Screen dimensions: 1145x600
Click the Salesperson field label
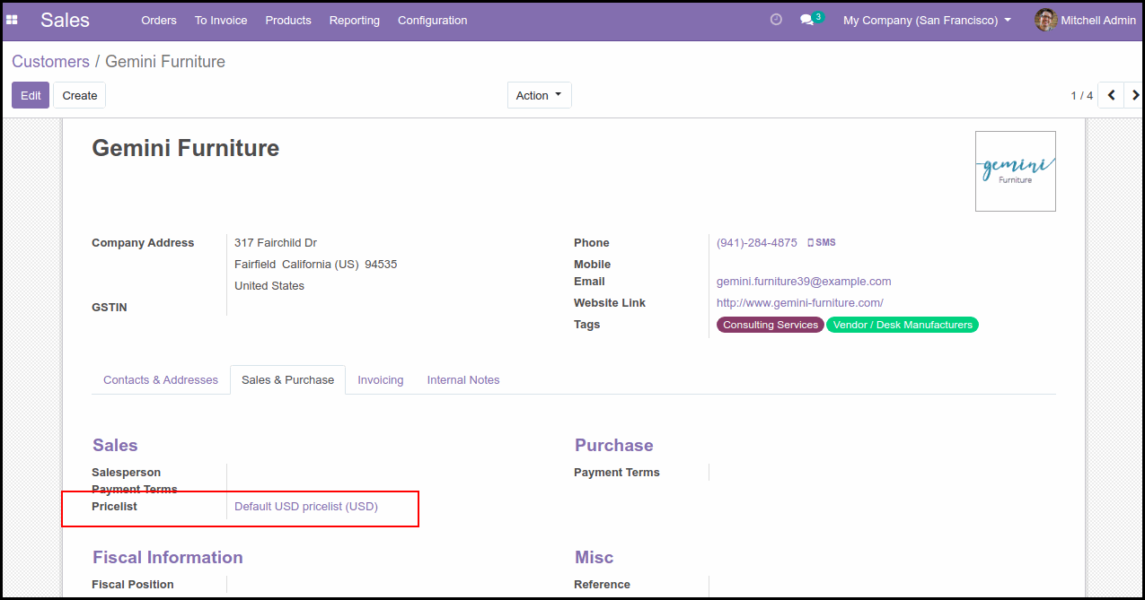pos(127,473)
